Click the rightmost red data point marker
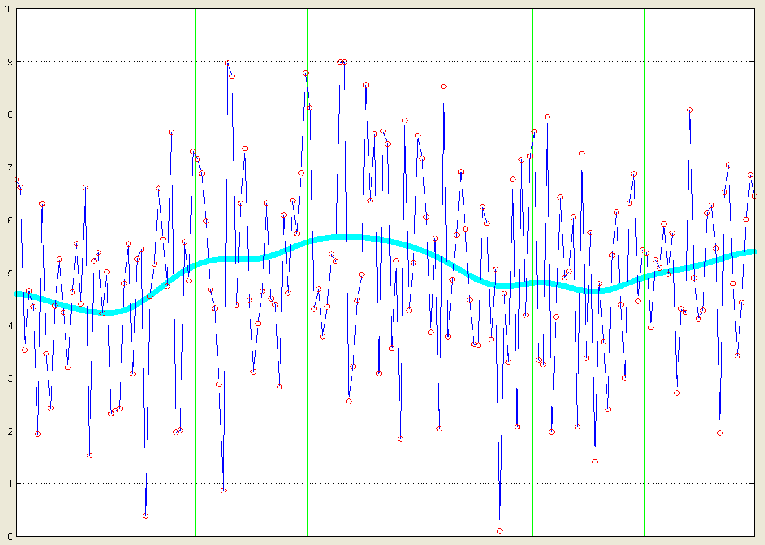Screen dimensions: 765x545 coord(754,196)
